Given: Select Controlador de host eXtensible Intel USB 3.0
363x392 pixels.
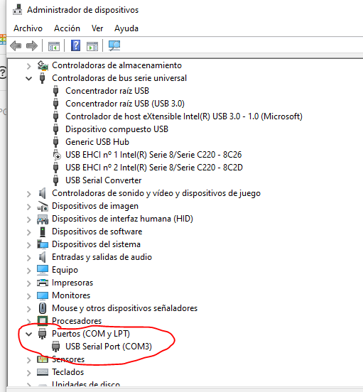Looking at the screenshot, I should click(x=184, y=116).
